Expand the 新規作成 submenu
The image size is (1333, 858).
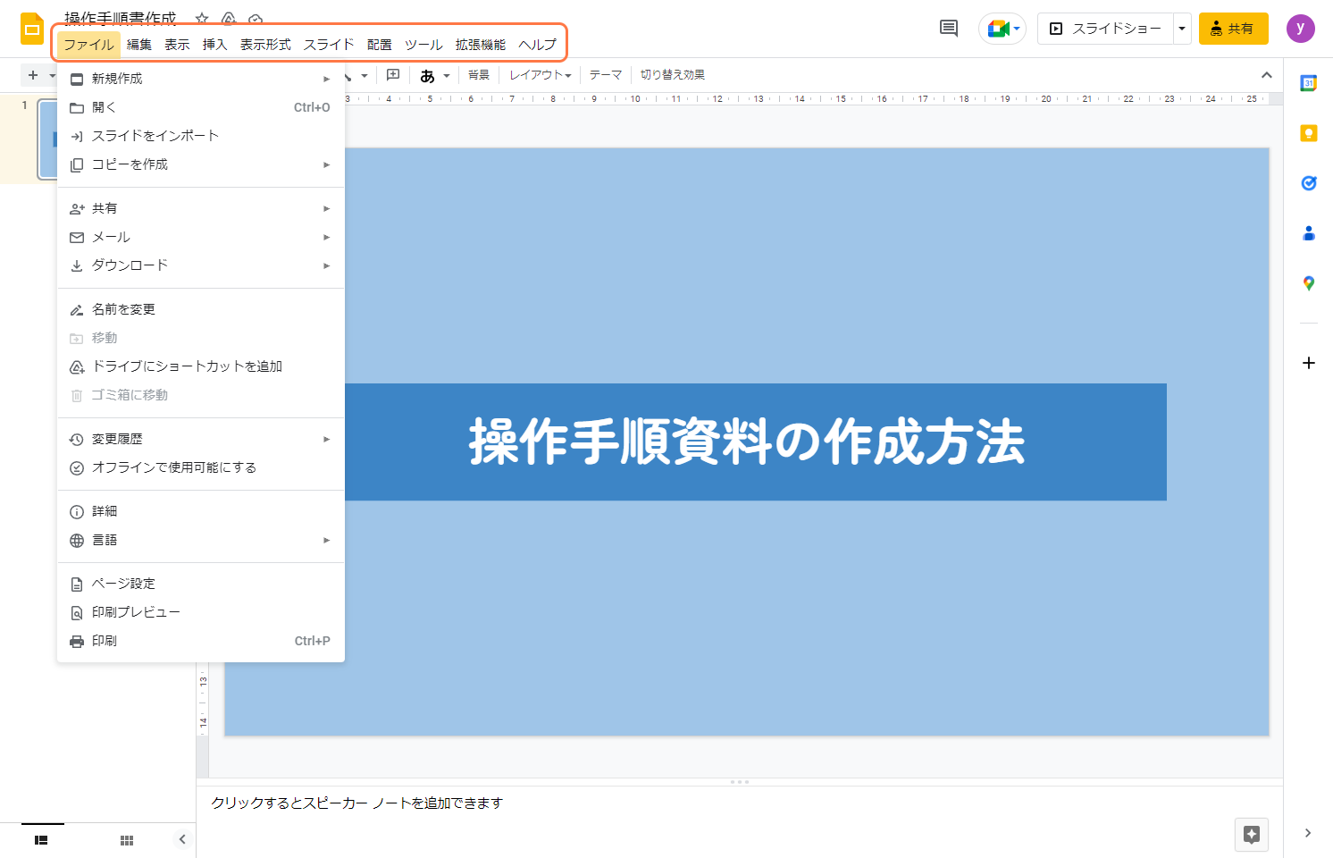pos(201,79)
